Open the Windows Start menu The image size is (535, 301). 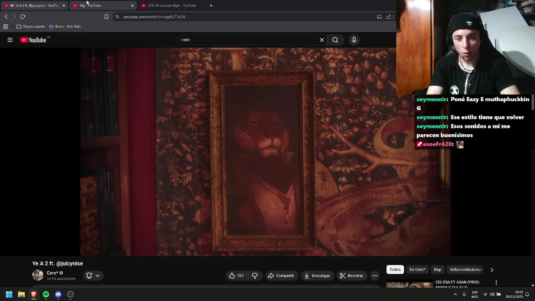pyautogui.click(x=9, y=294)
